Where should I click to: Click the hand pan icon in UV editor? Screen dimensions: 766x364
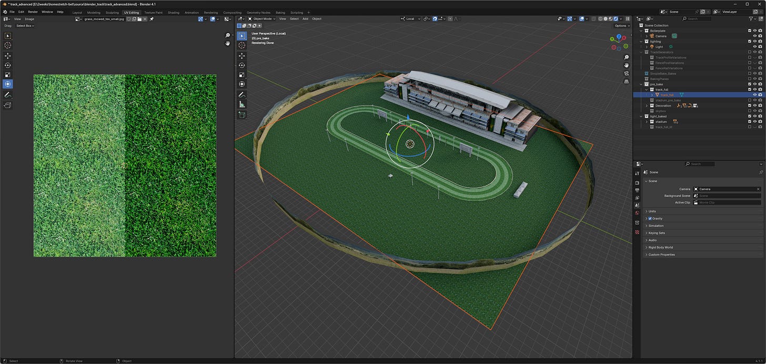pos(228,44)
